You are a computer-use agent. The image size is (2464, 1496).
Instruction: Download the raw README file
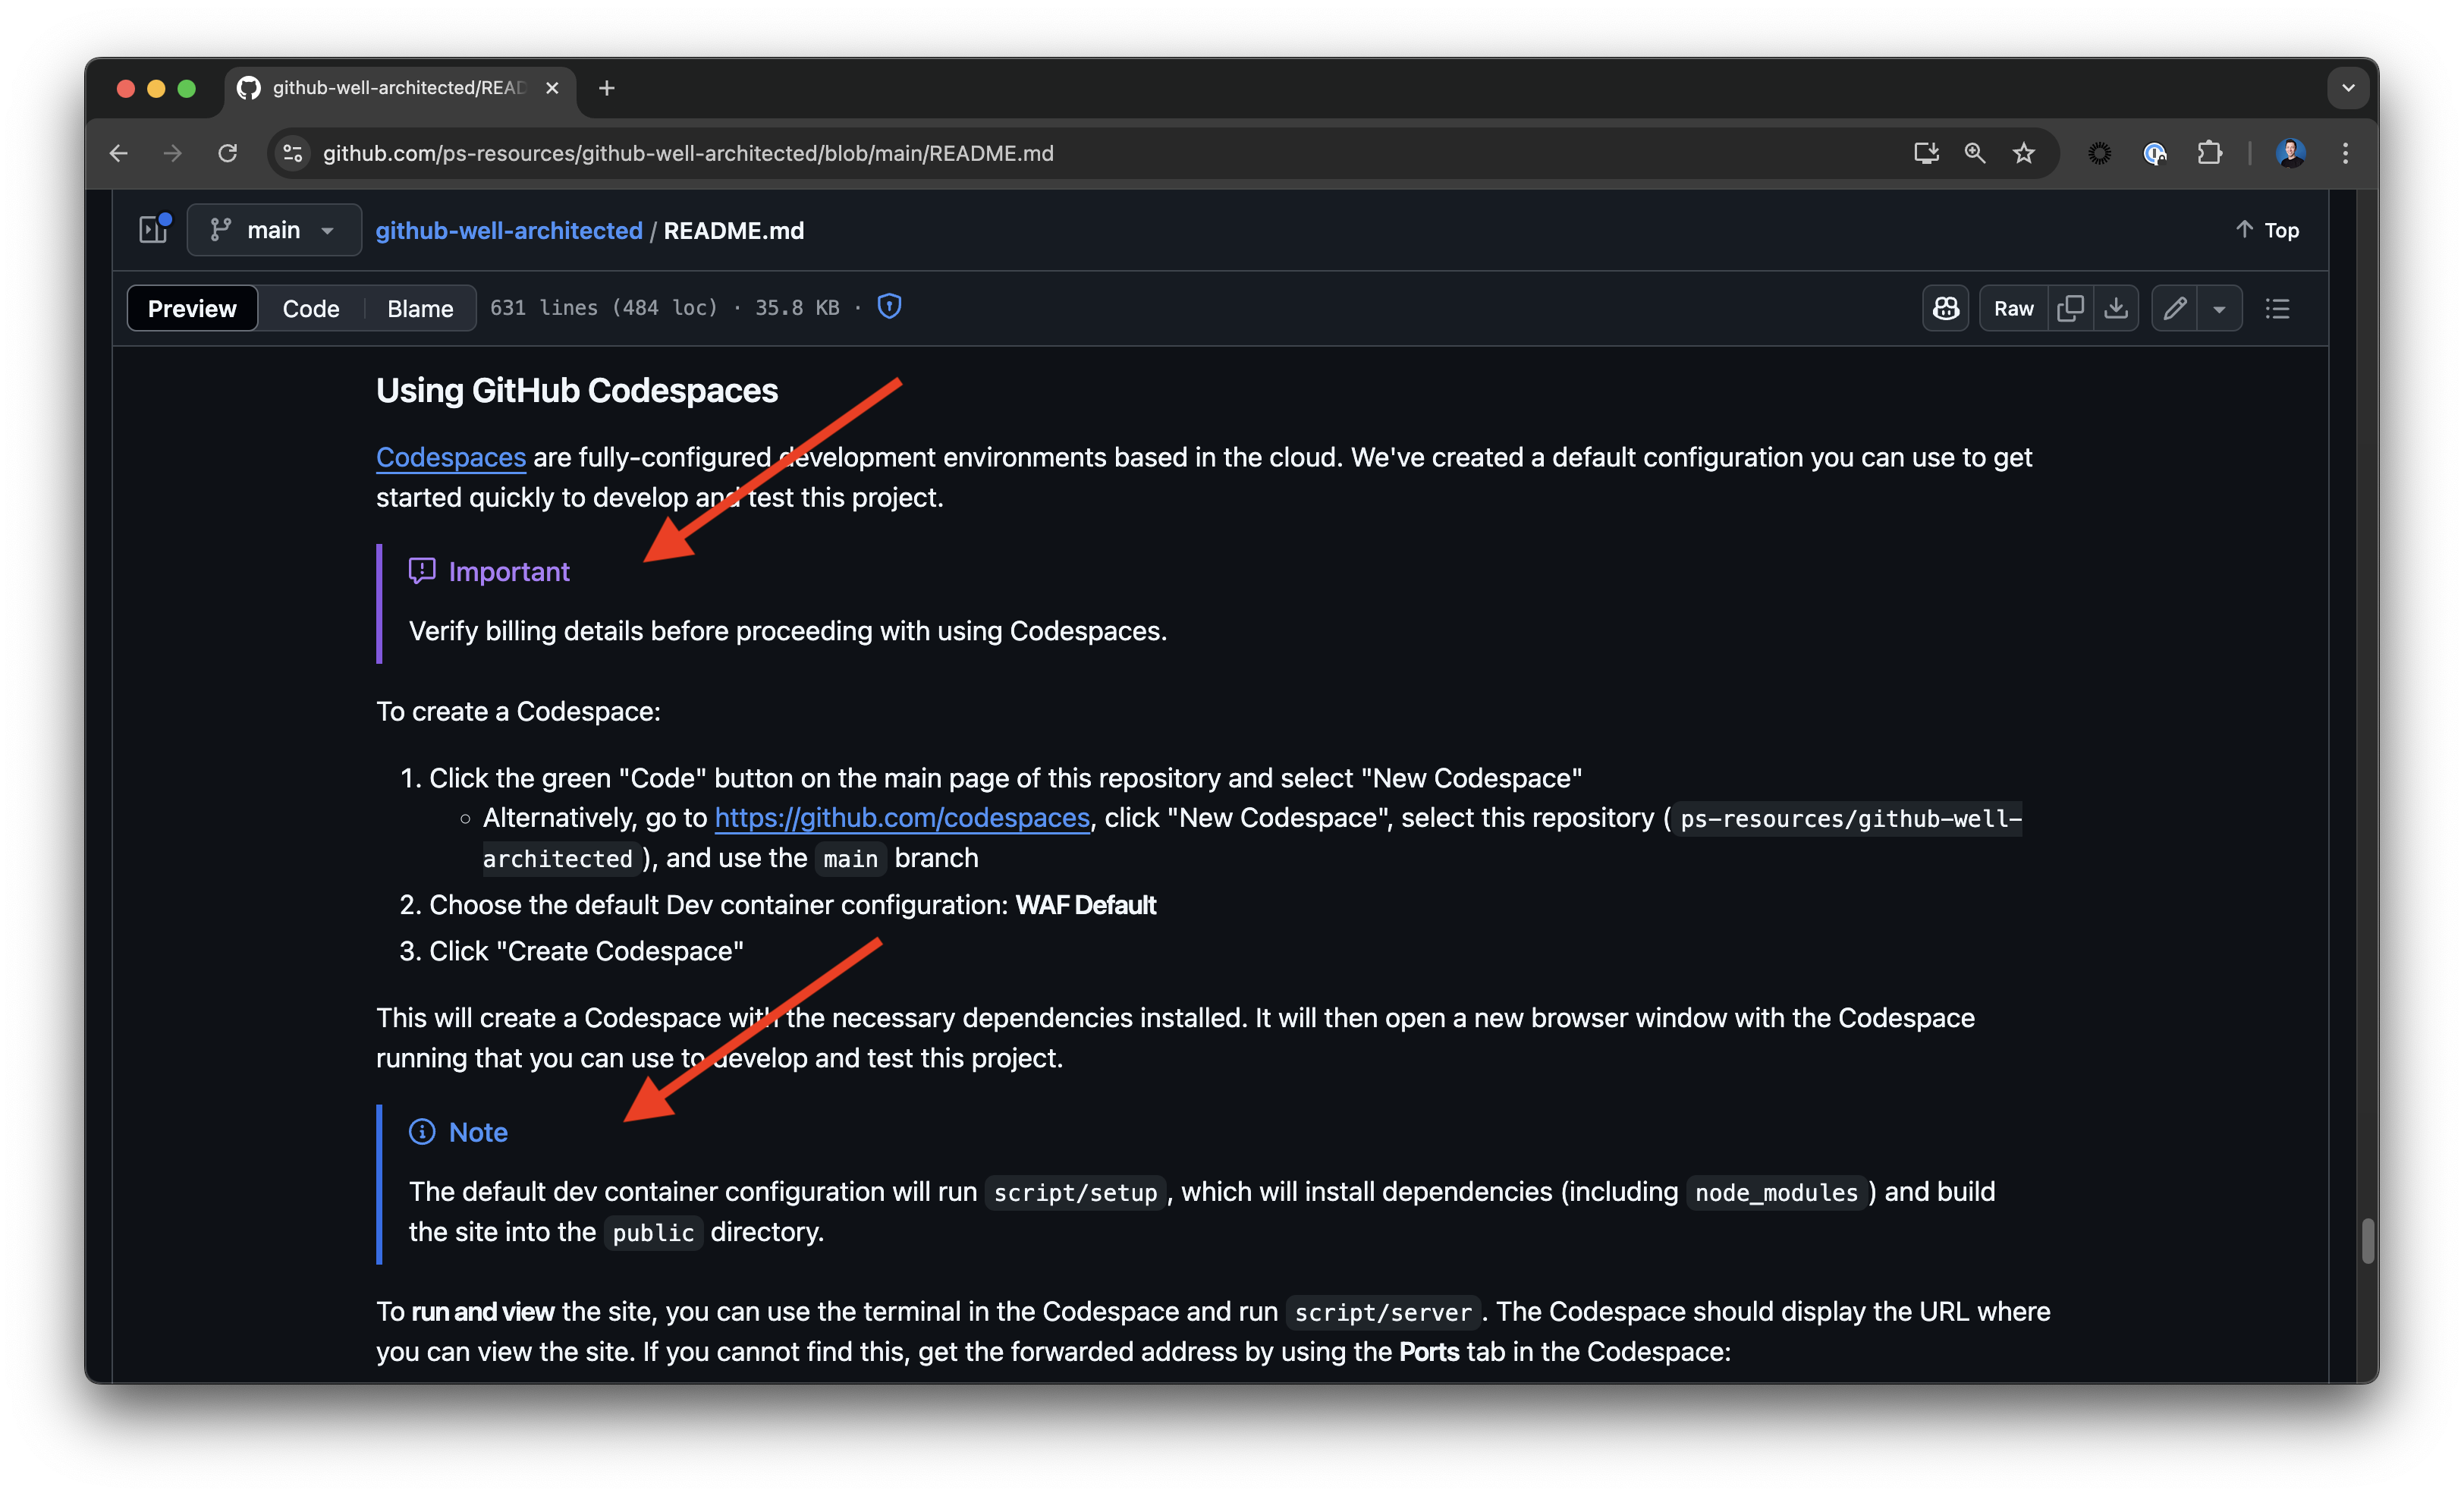click(x=2117, y=308)
